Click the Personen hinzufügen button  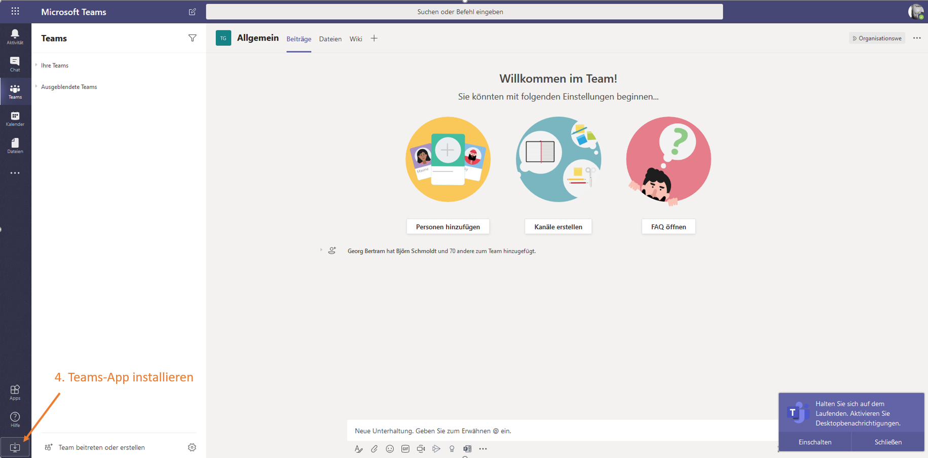[448, 227]
